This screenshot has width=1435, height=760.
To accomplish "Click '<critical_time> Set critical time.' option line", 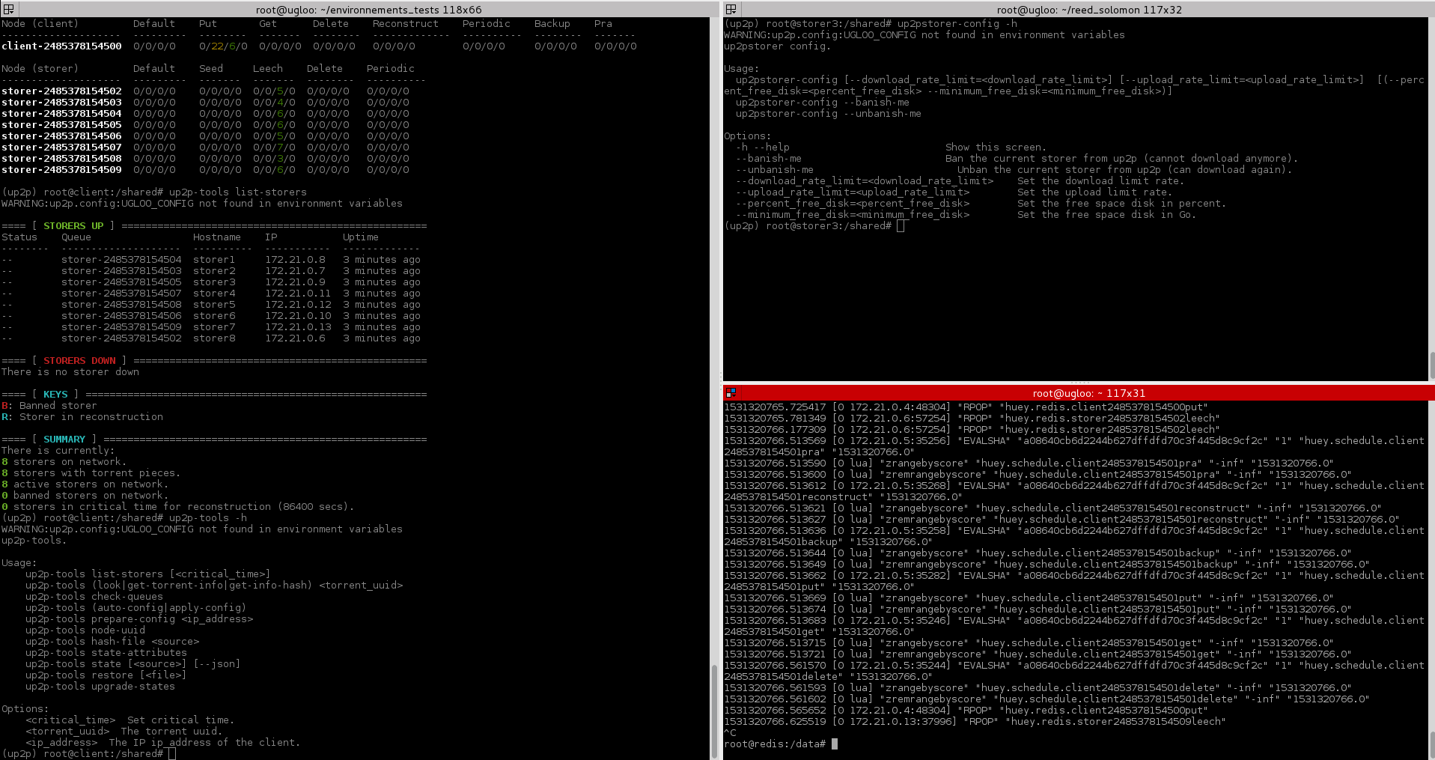I will click(130, 720).
